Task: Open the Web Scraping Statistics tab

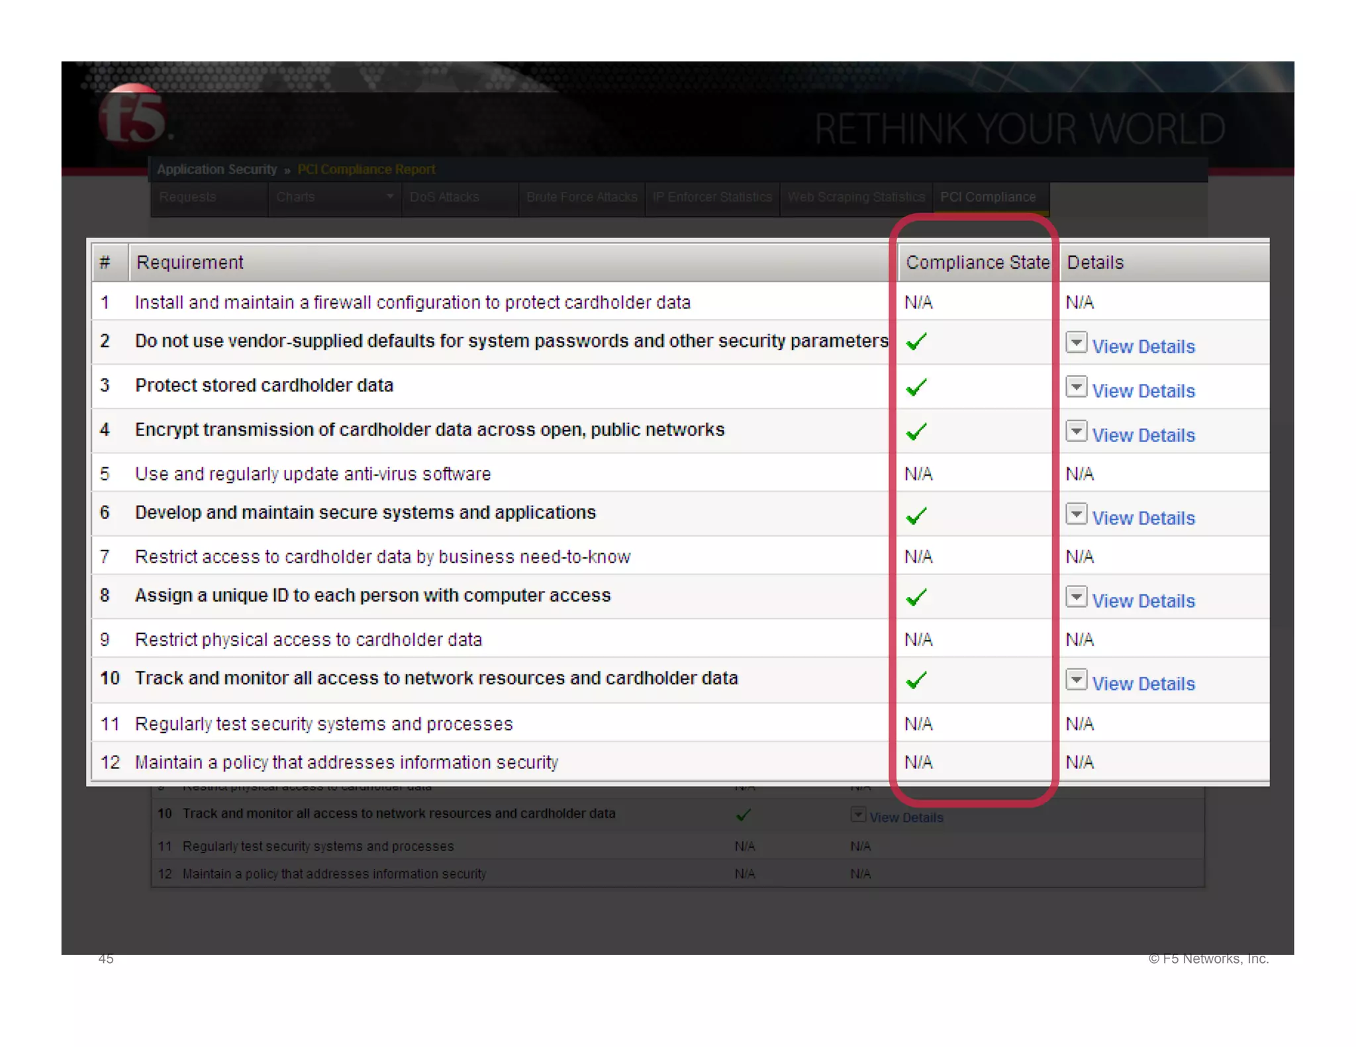Action: [x=855, y=197]
